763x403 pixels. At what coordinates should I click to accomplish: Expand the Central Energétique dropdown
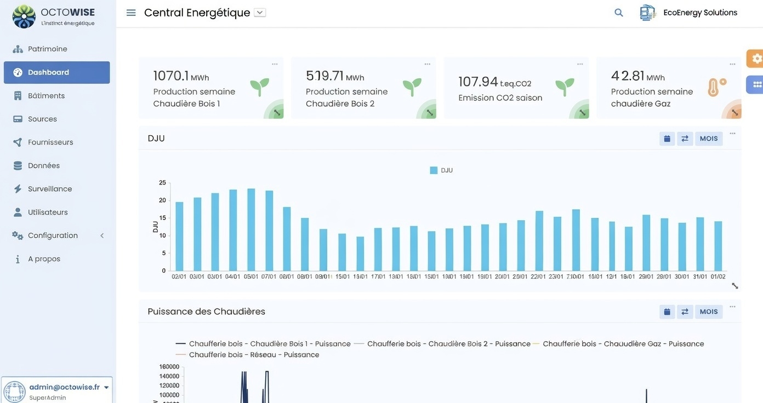click(258, 11)
